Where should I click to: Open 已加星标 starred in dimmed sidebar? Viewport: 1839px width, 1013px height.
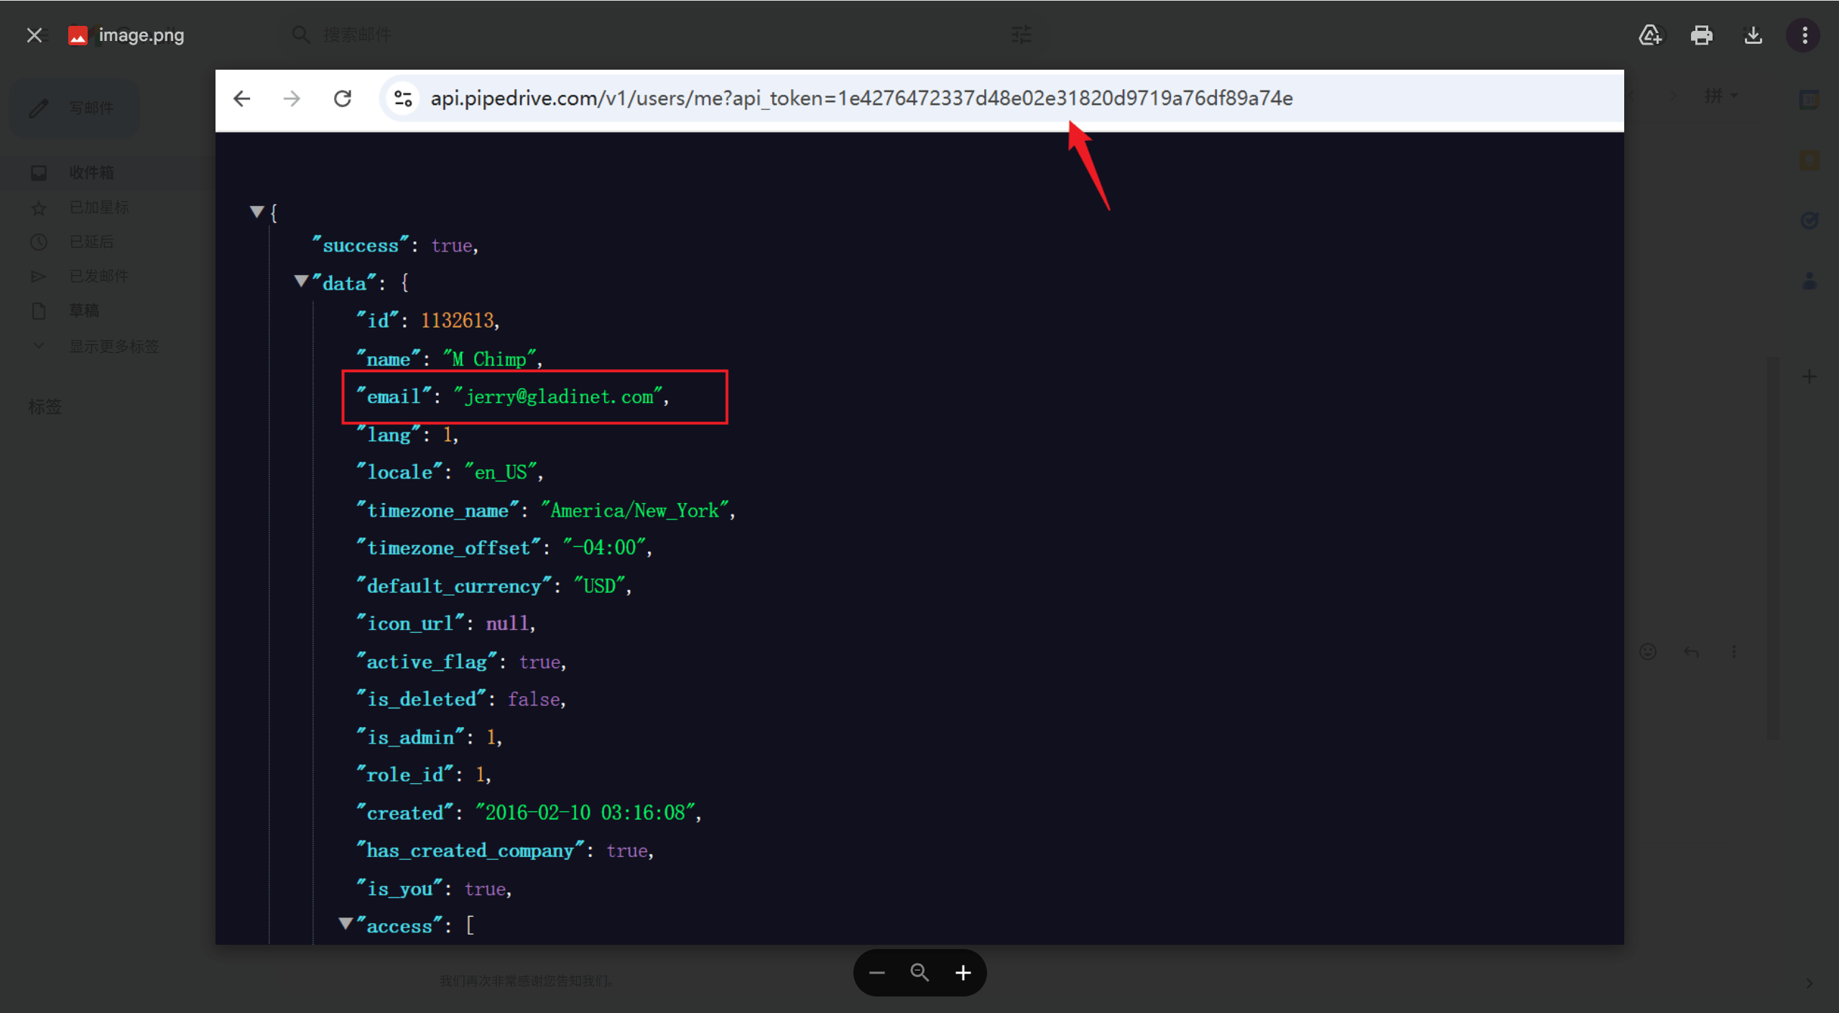[99, 208]
